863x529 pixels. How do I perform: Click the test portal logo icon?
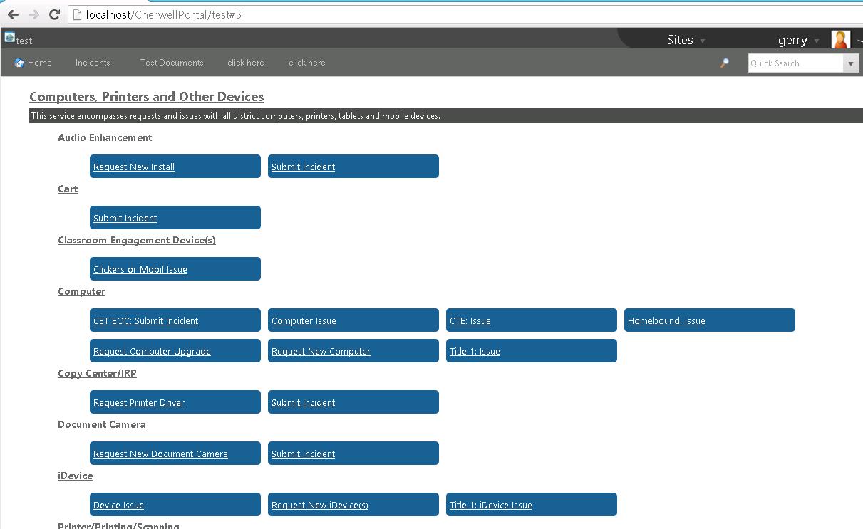tap(9, 38)
